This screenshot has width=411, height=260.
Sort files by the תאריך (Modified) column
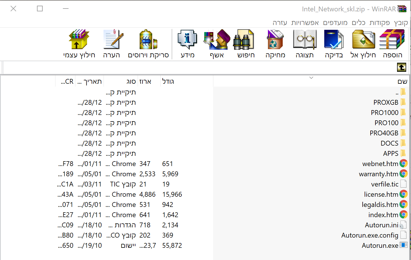click(90, 81)
